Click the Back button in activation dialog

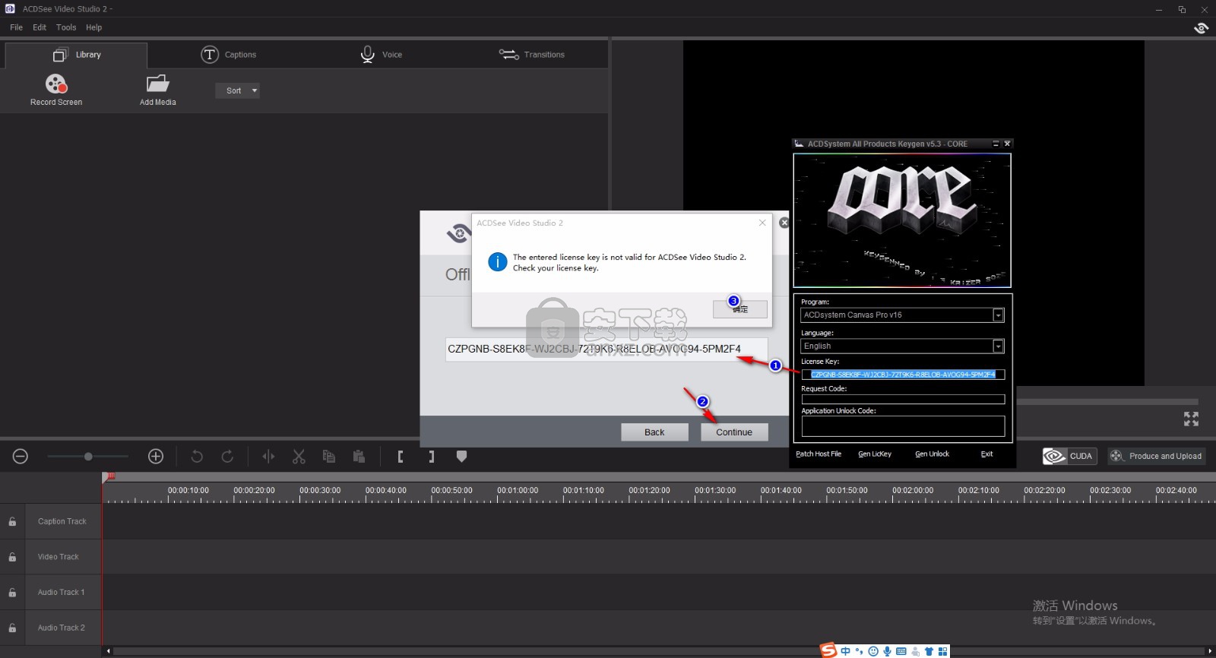[x=654, y=432]
